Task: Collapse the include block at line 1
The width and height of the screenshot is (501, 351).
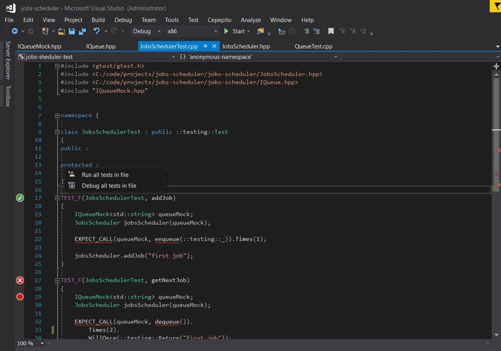Action: (57, 66)
